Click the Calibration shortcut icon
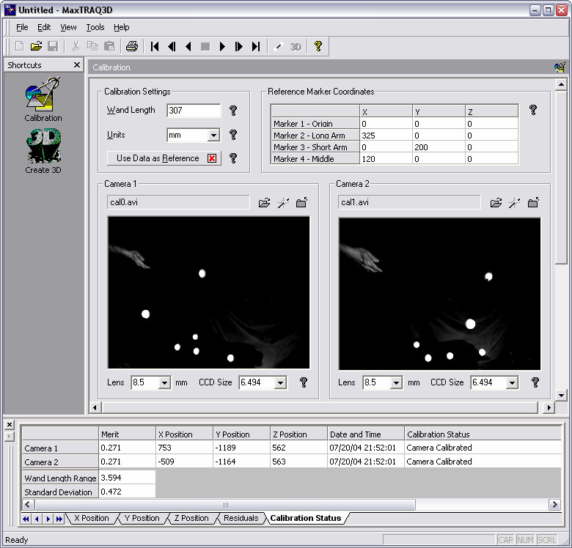The width and height of the screenshot is (572, 548). (43, 98)
